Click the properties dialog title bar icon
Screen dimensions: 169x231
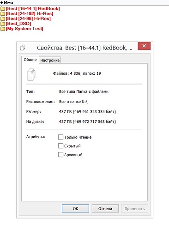[23, 48]
